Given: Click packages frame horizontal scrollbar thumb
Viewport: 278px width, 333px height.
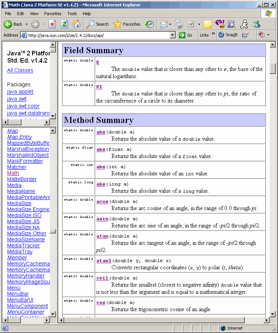Looking at the screenshot, I should [15, 122].
